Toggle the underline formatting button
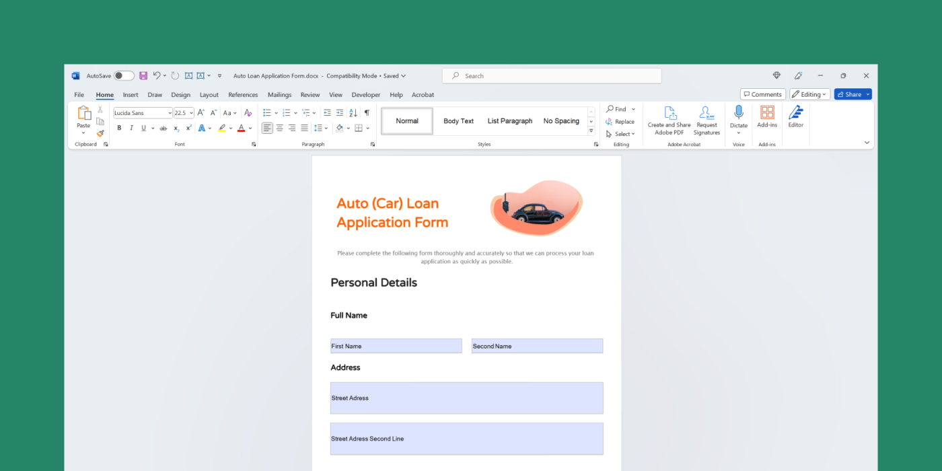942x471 pixels. [143, 128]
